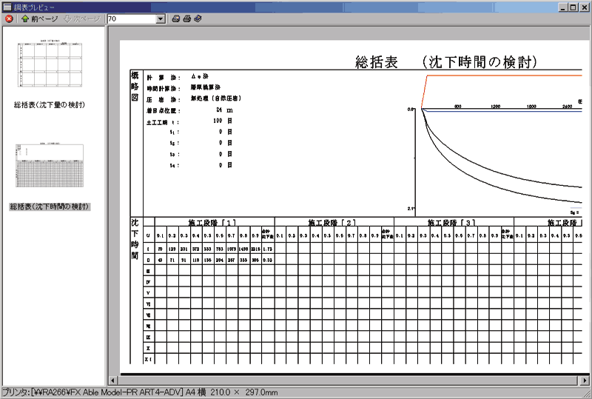Click the orange load line in the graph
Viewport: 592px width, 399px height.
pyautogui.click(x=504, y=76)
